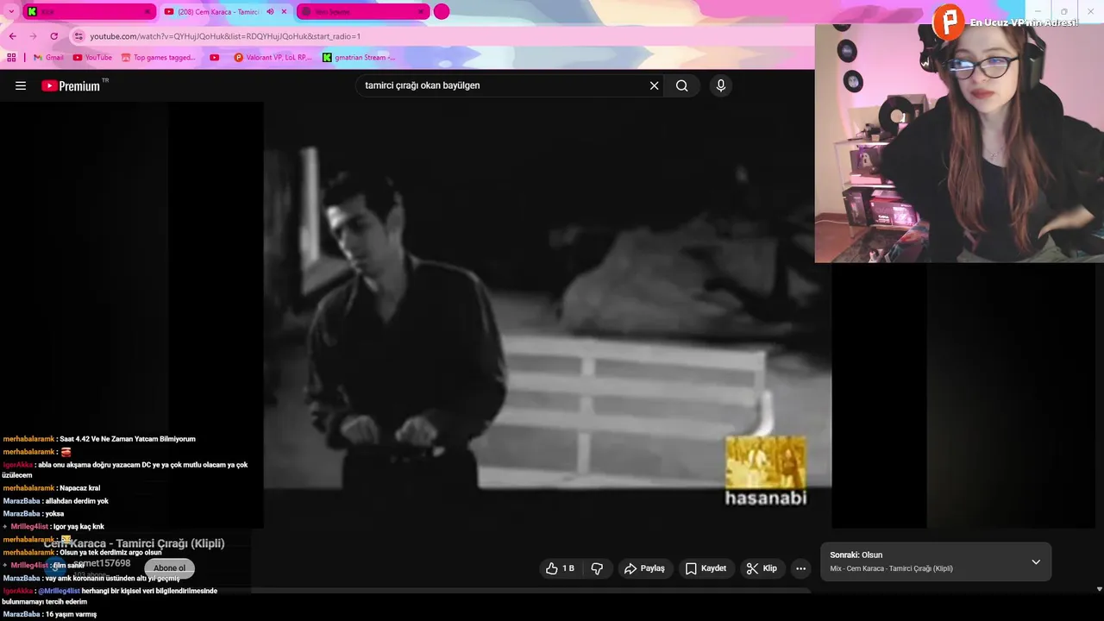Like the video with thumbs up
The image size is (1104, 621).
[x=560, y=568]
